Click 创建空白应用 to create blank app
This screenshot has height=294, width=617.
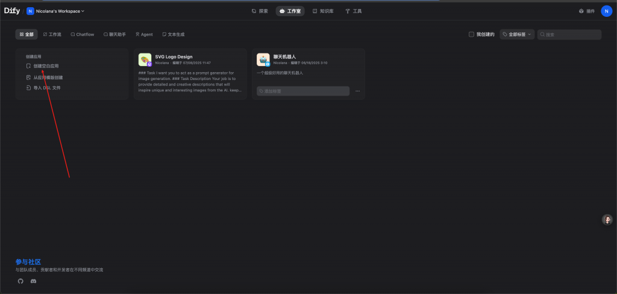tap(46, 66)
